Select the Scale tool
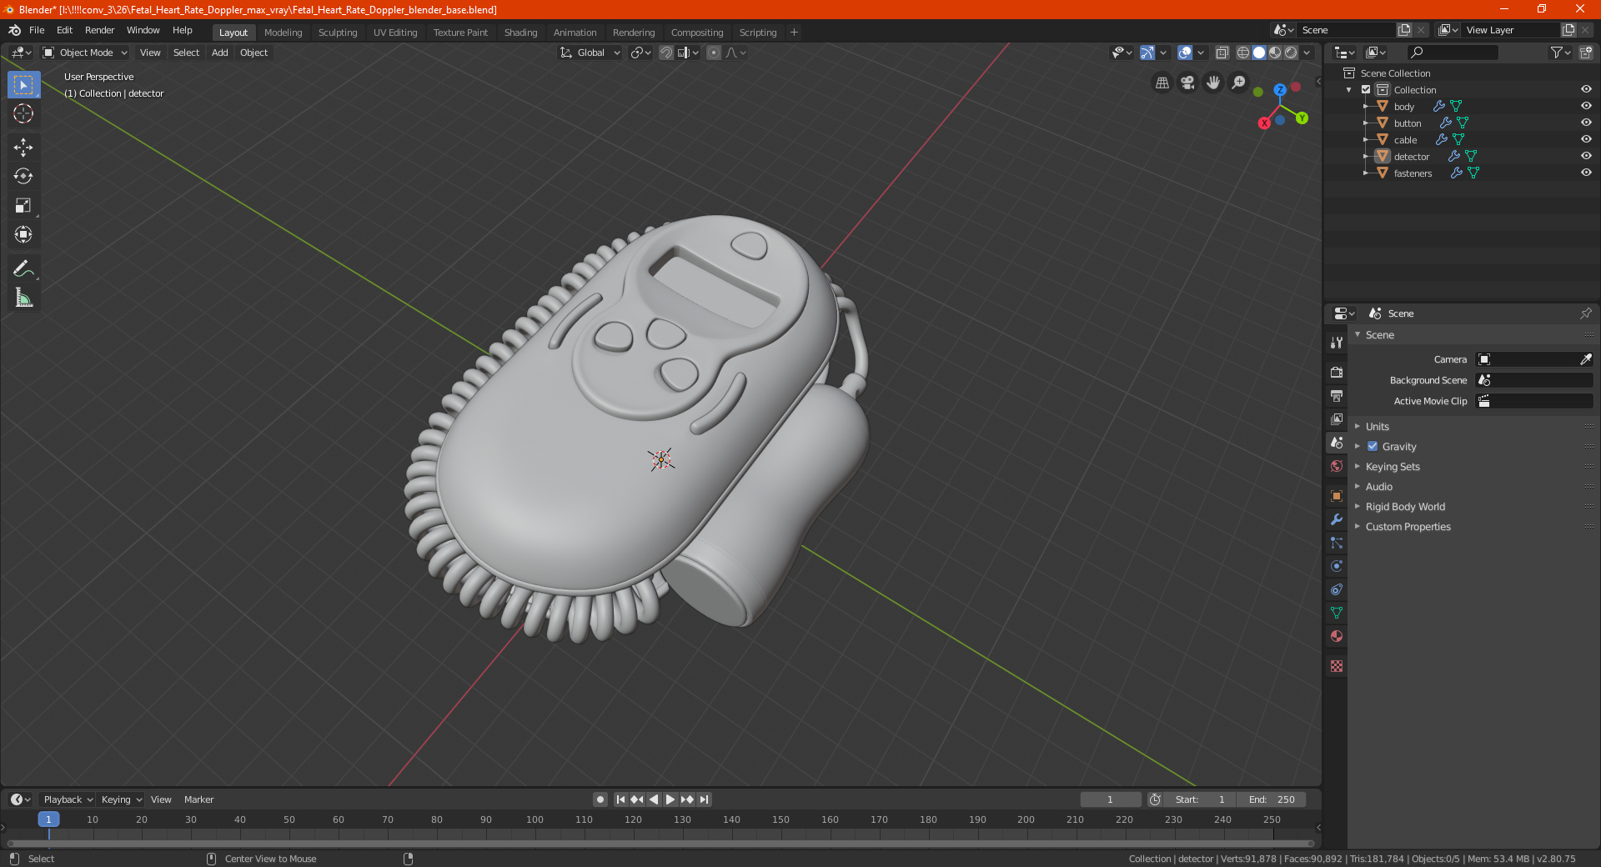This screenshot has width=1601, height=867. point(23,206)
